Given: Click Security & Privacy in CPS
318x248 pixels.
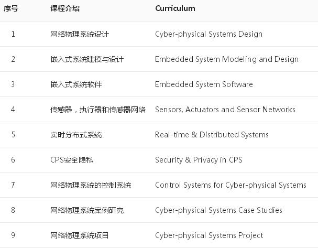Looking at the screenshot, I should click(x=199, y=160).
